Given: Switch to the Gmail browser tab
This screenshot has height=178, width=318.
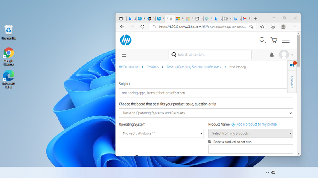Looking at the screenshot, I should (x=245, y=19).
